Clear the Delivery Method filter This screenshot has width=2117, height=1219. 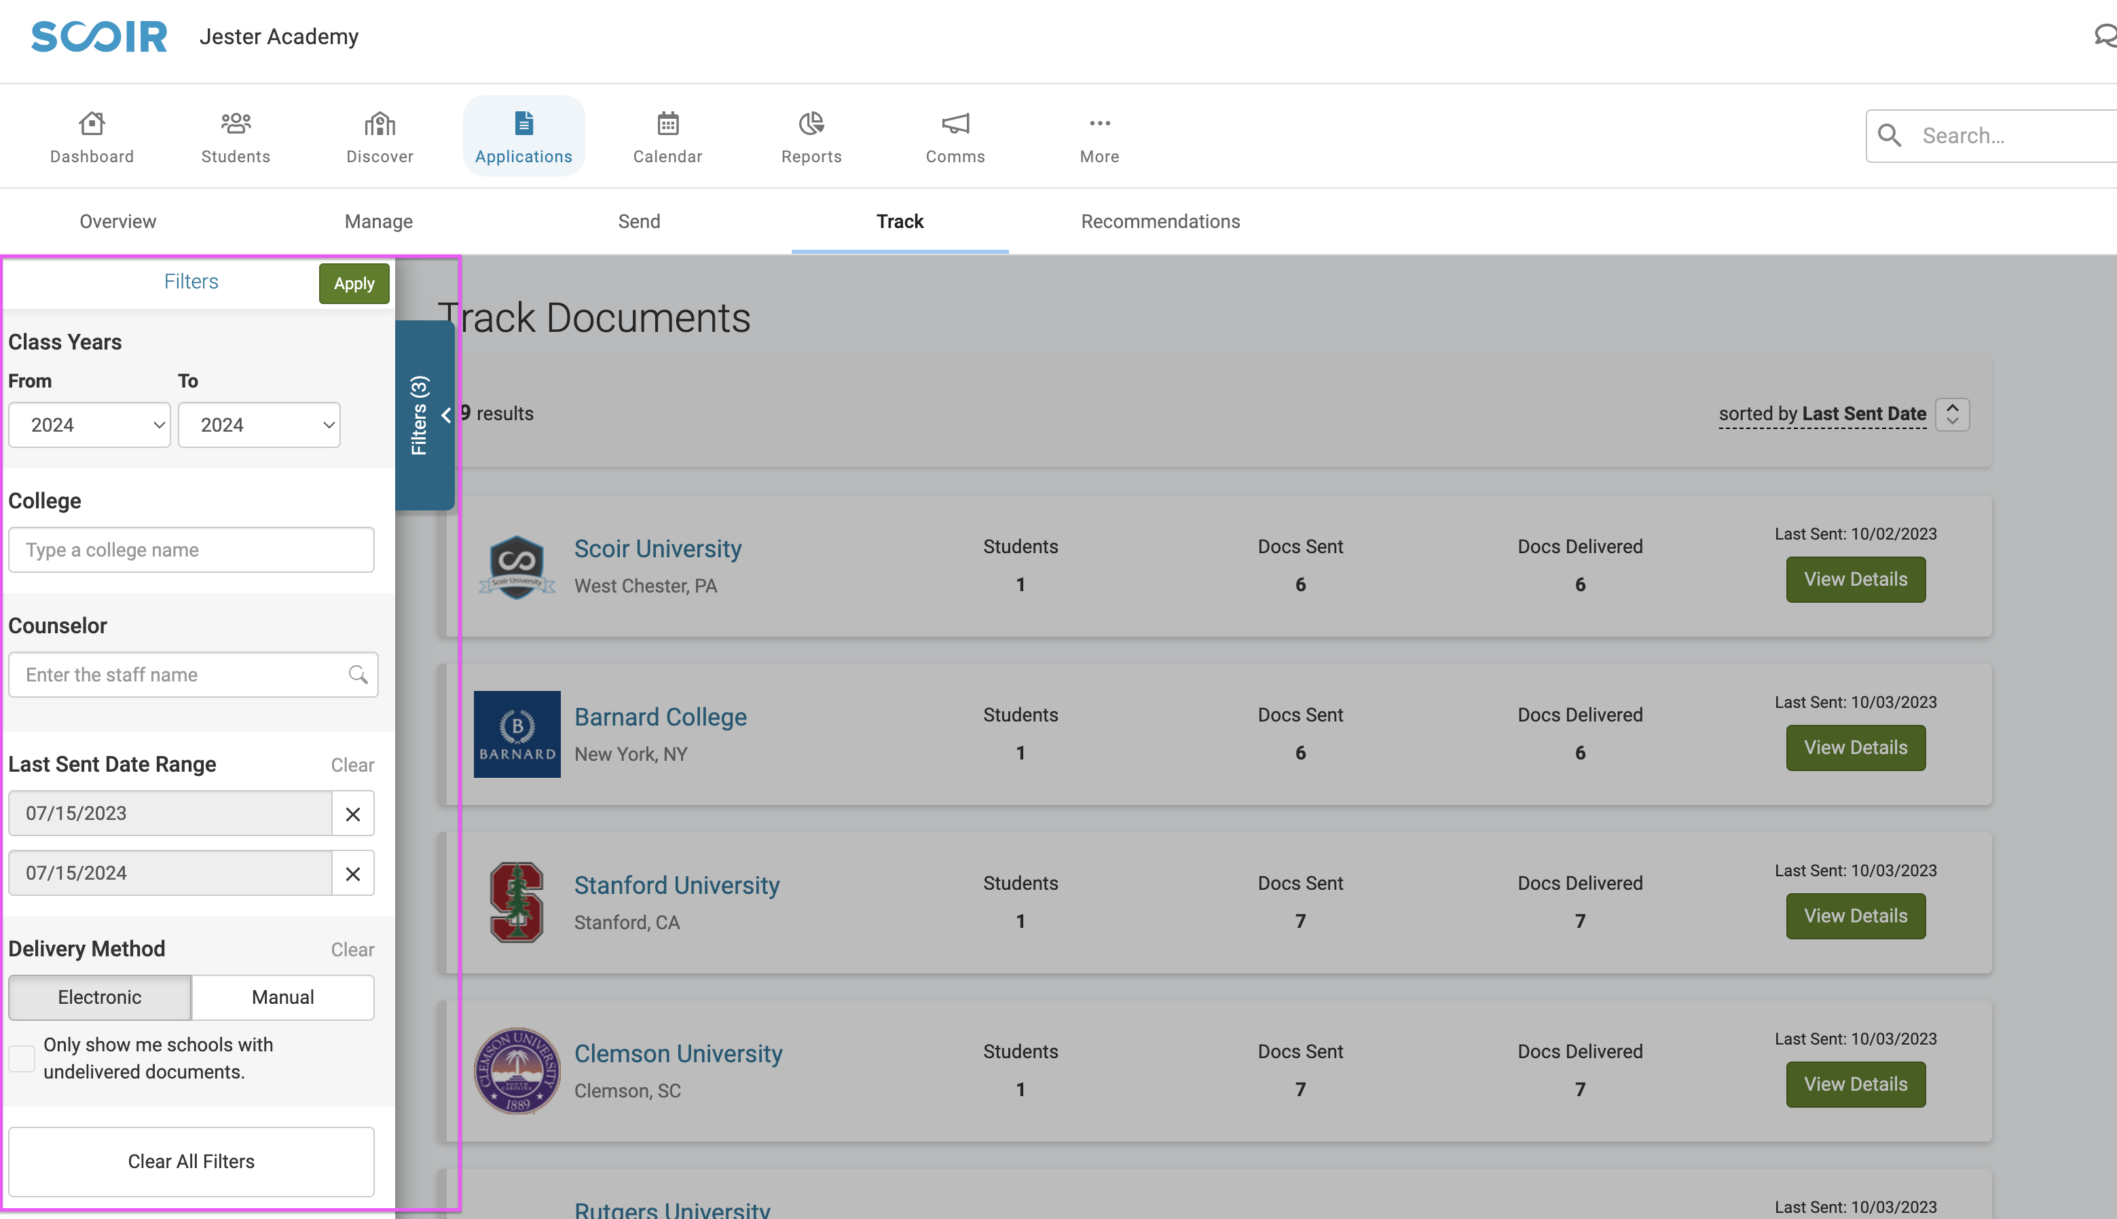click(x=352, y=950)
